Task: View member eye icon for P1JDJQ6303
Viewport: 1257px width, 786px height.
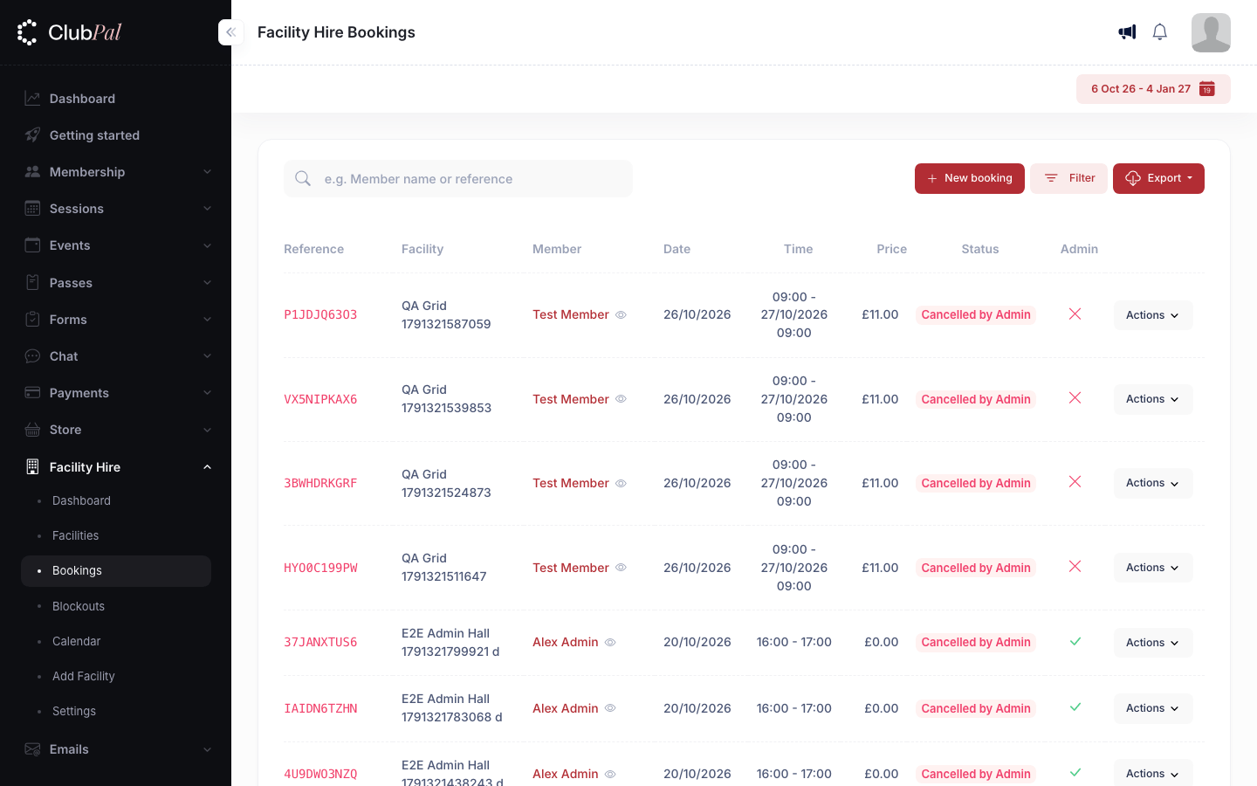Action: click(622, 315)
